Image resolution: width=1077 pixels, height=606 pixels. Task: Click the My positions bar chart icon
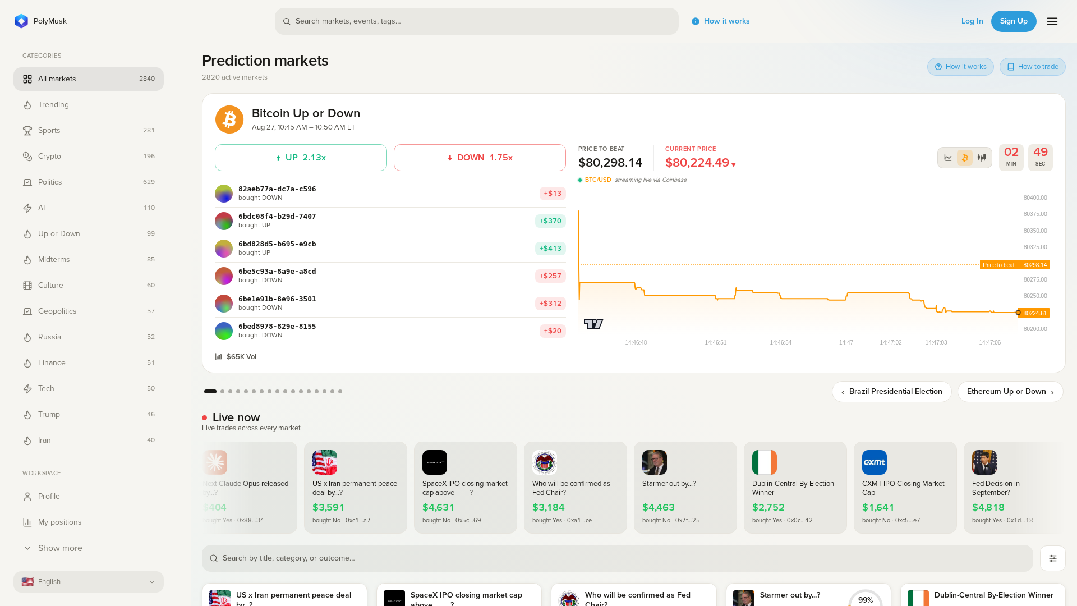[x=27, y=522]
